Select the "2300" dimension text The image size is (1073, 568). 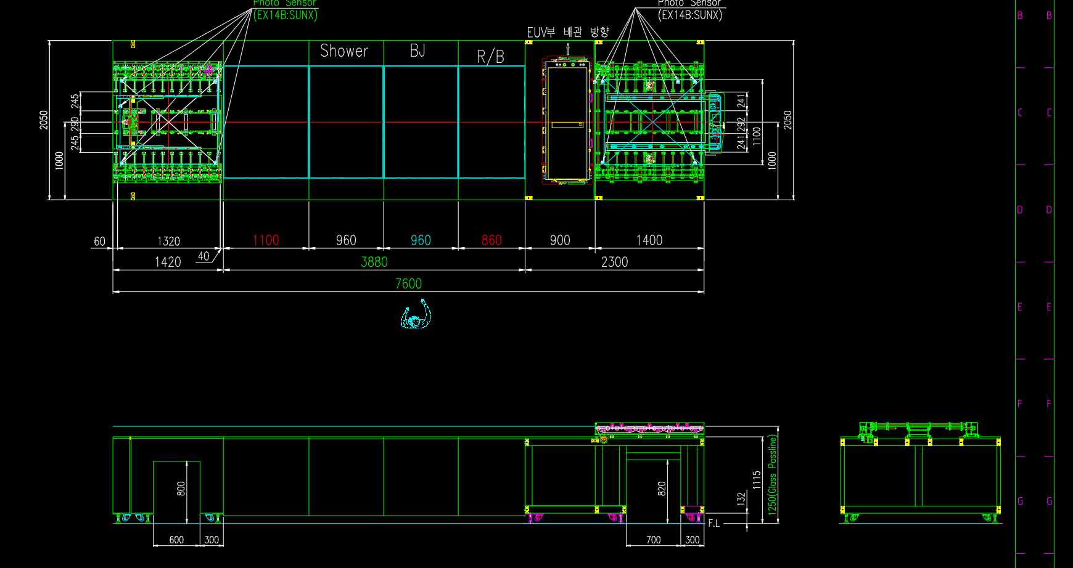615,262
